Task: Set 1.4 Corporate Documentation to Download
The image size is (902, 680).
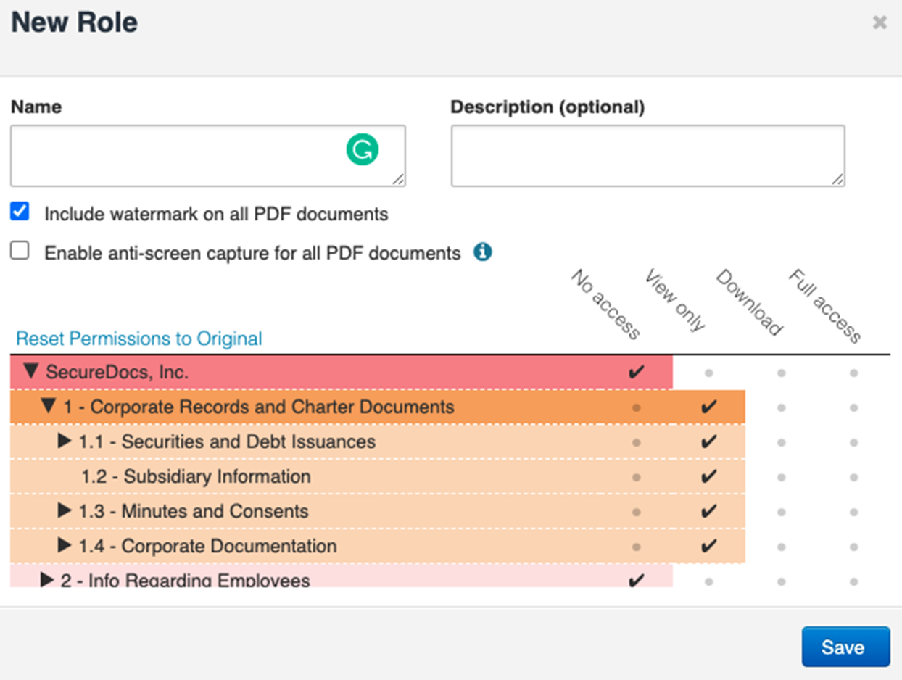Action: tap(781, 547)
